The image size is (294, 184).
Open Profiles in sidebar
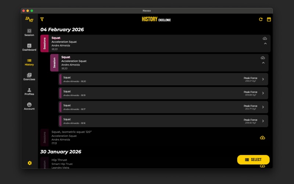(x=29, y=92)
